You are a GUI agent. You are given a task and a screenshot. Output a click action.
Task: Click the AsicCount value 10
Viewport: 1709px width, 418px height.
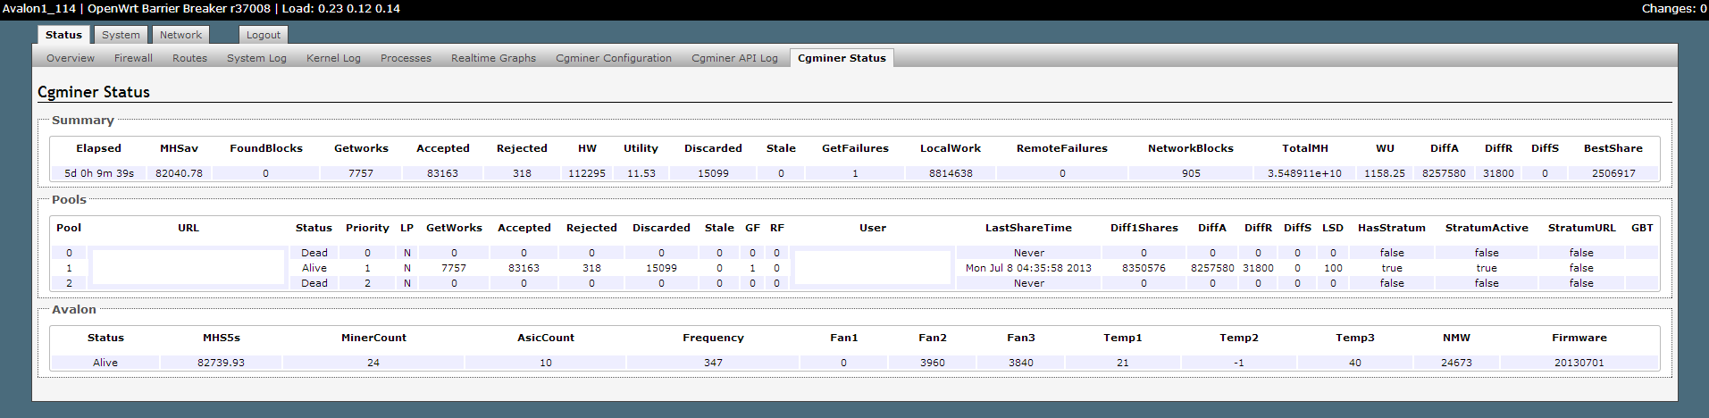[x=545, y=363]
